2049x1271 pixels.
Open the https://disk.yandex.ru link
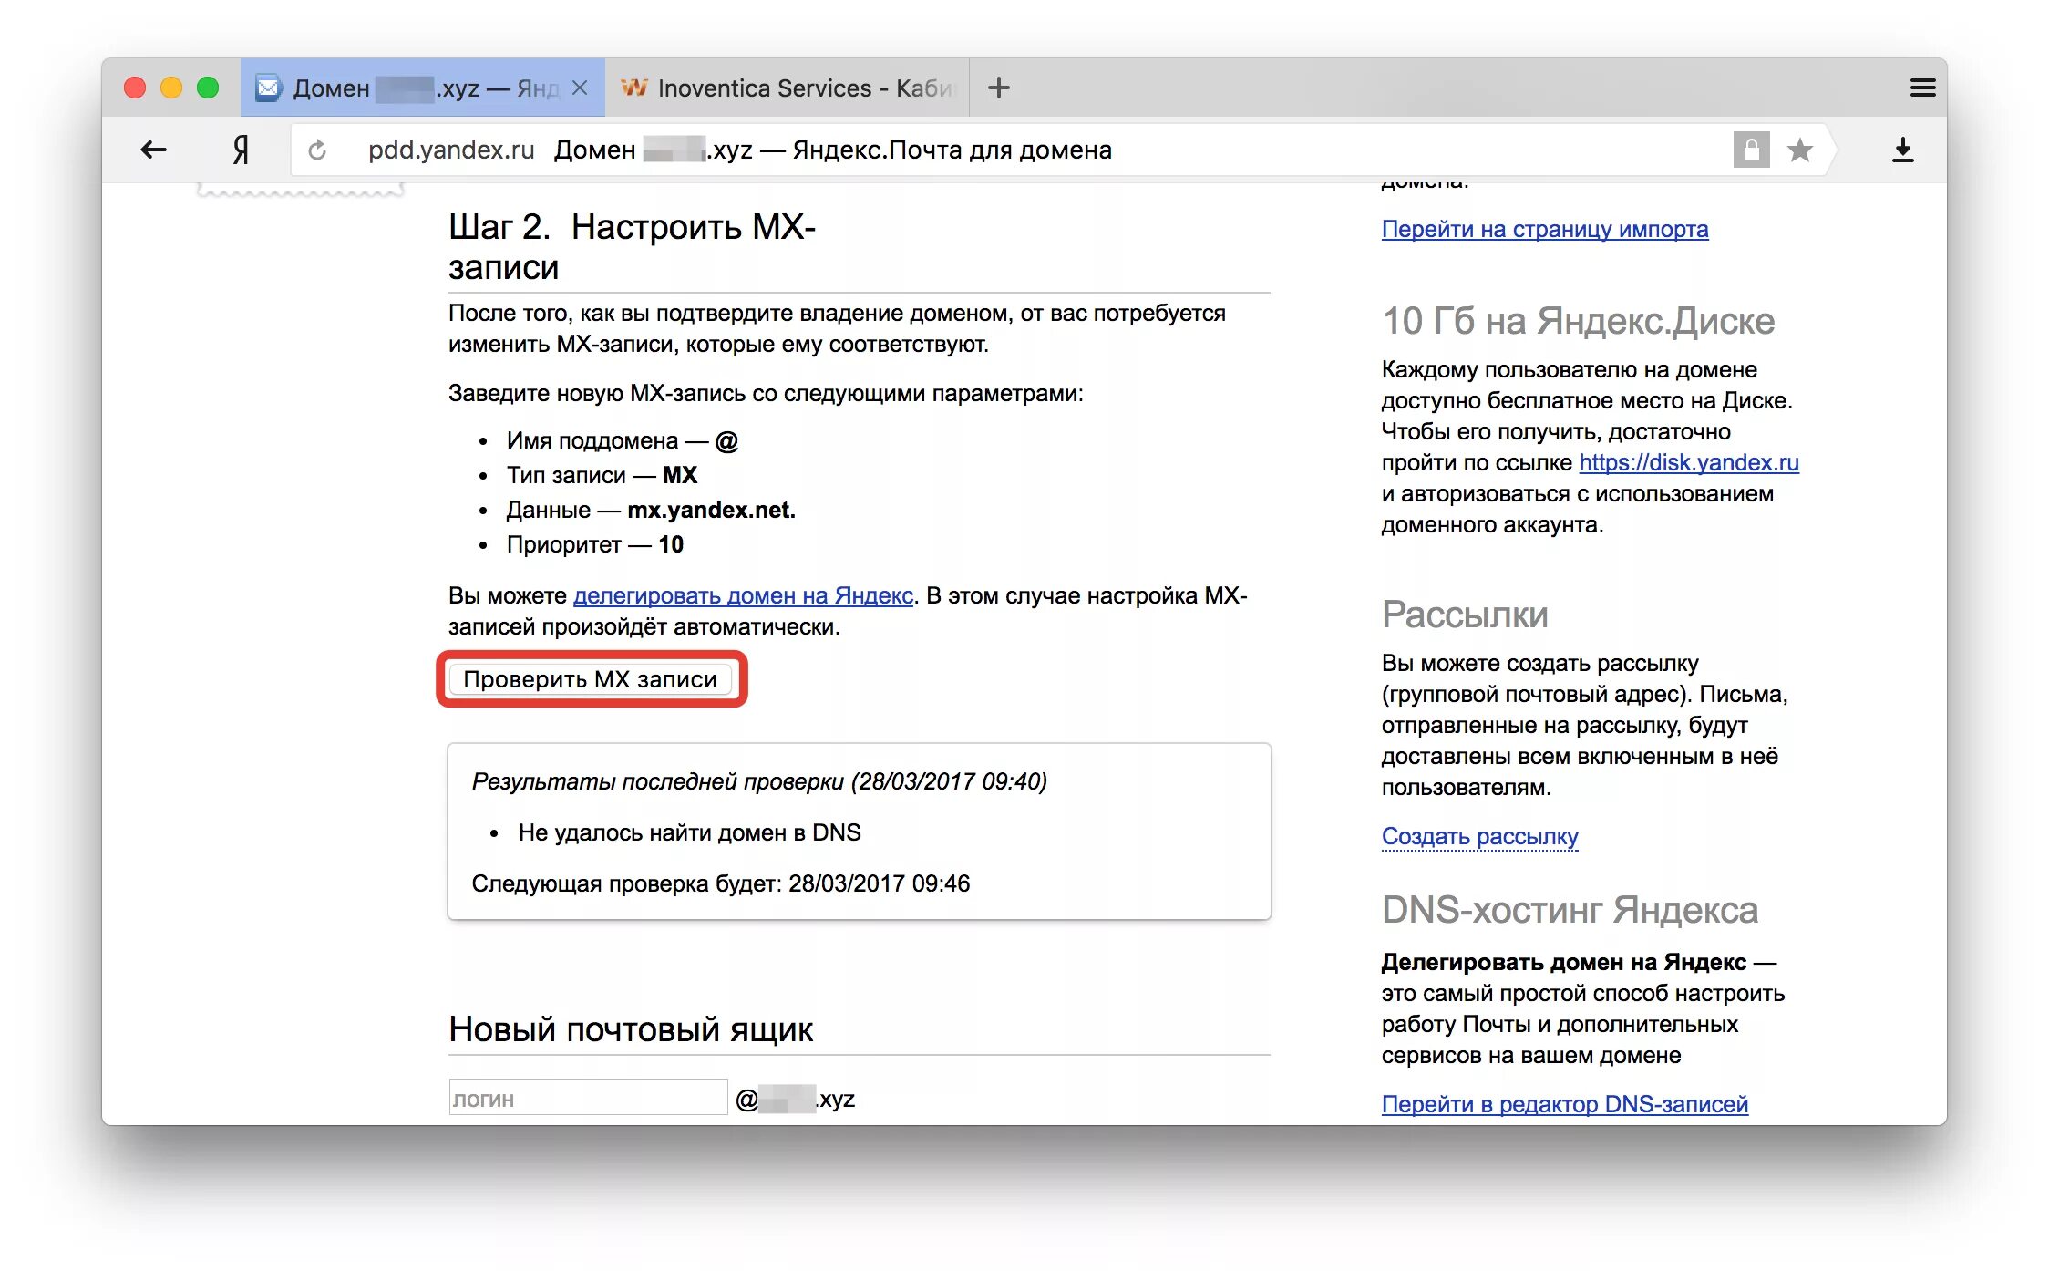click(1689, 462)
